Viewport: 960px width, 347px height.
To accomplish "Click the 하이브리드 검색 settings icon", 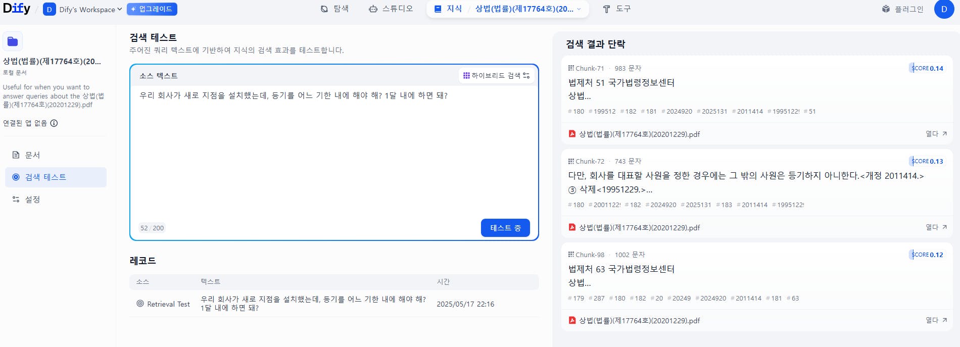I will point(526,76).
